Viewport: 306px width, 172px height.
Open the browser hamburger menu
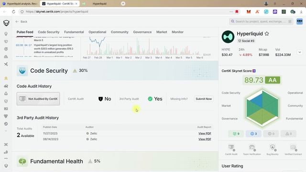click(275, 3)
